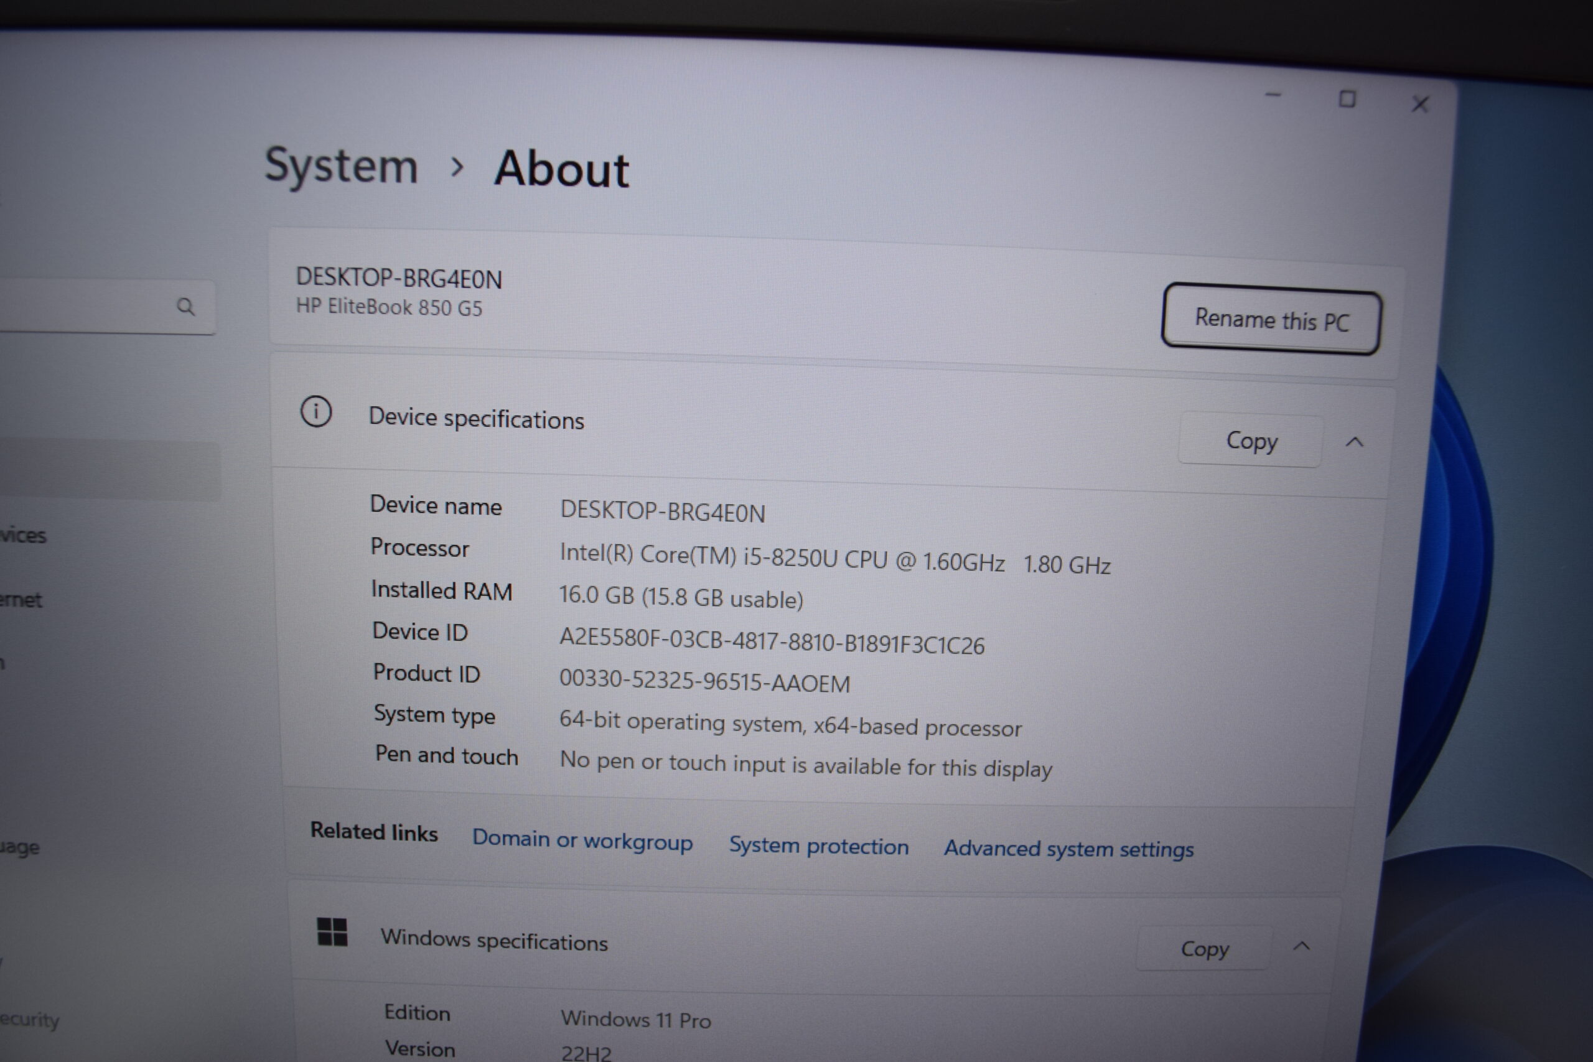Click the Device name label
The height and width of the screenshot is (1062, 1593).
coord(436,505)
